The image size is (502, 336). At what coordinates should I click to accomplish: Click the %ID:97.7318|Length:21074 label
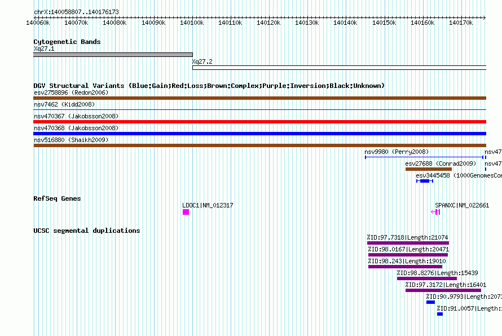[408, 237]
